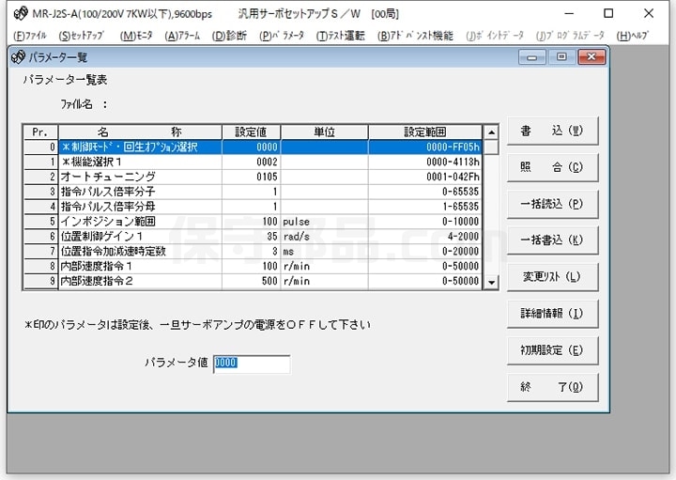Viewport: 676px width, 480px height.
Task: Click the app icon in main title bar
Action: point(21,13)
